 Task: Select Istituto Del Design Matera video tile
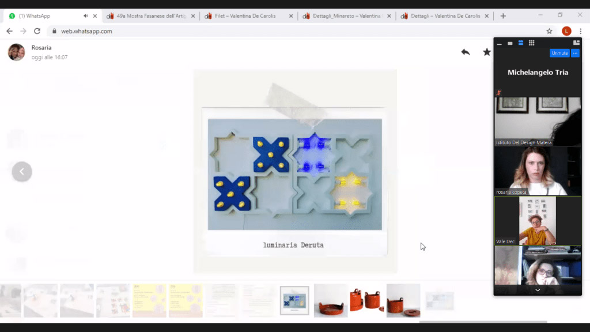pyautogui.click(x=538, y=122)
